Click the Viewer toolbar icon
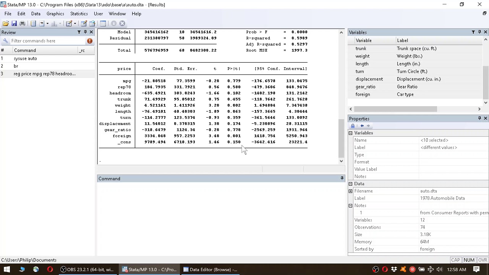489x275 pixels. coord(42,23)
